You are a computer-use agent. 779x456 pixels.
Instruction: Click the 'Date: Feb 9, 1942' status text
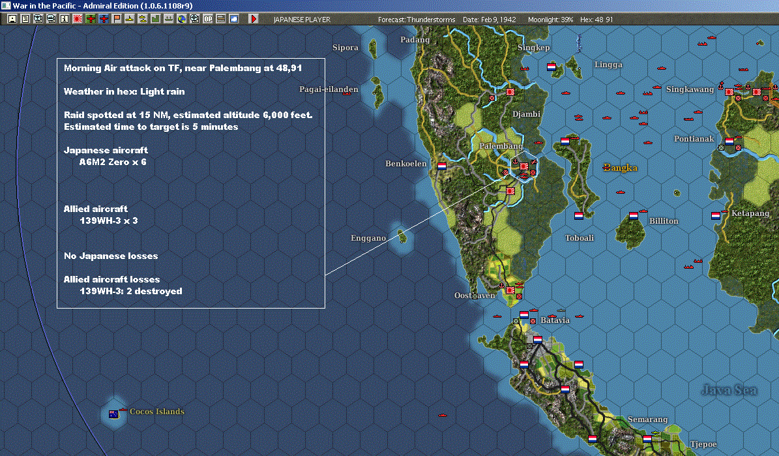tap(490, 20)
